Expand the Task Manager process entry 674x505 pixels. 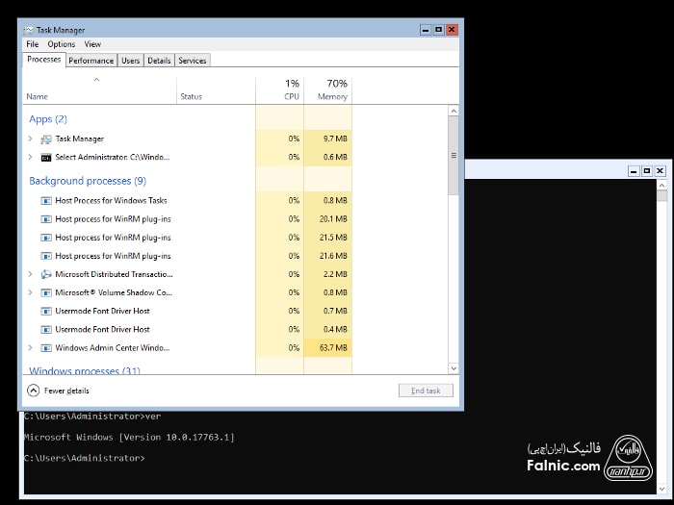click(x=31, y=139)
